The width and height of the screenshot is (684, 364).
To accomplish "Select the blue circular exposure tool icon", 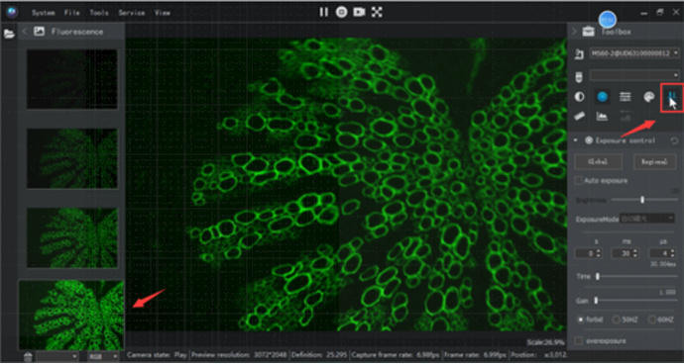I will pyautogui.click(x=603, y=97).
